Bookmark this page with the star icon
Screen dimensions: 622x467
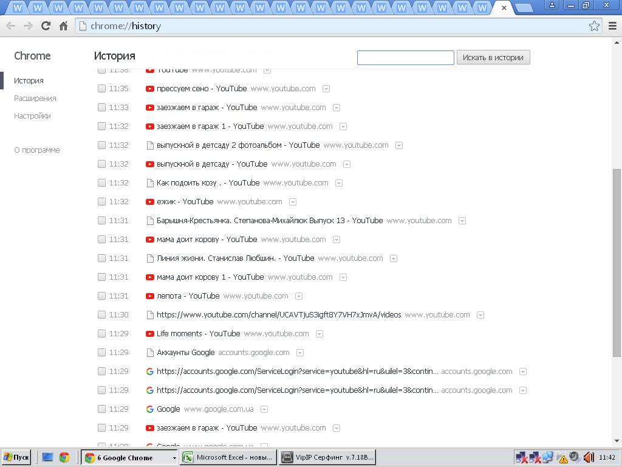click(594, 26)
